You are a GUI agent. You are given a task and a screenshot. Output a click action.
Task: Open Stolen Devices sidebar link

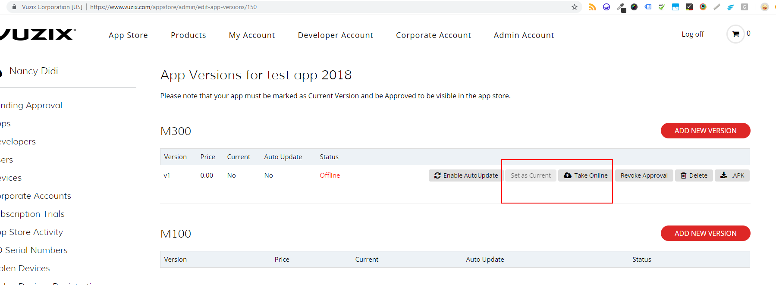[25, 269]
